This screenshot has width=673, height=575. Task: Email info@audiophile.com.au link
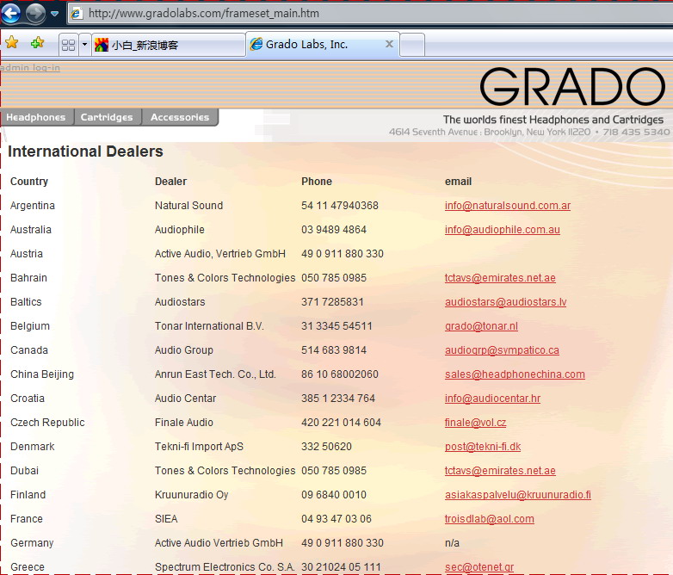(503, 230)
